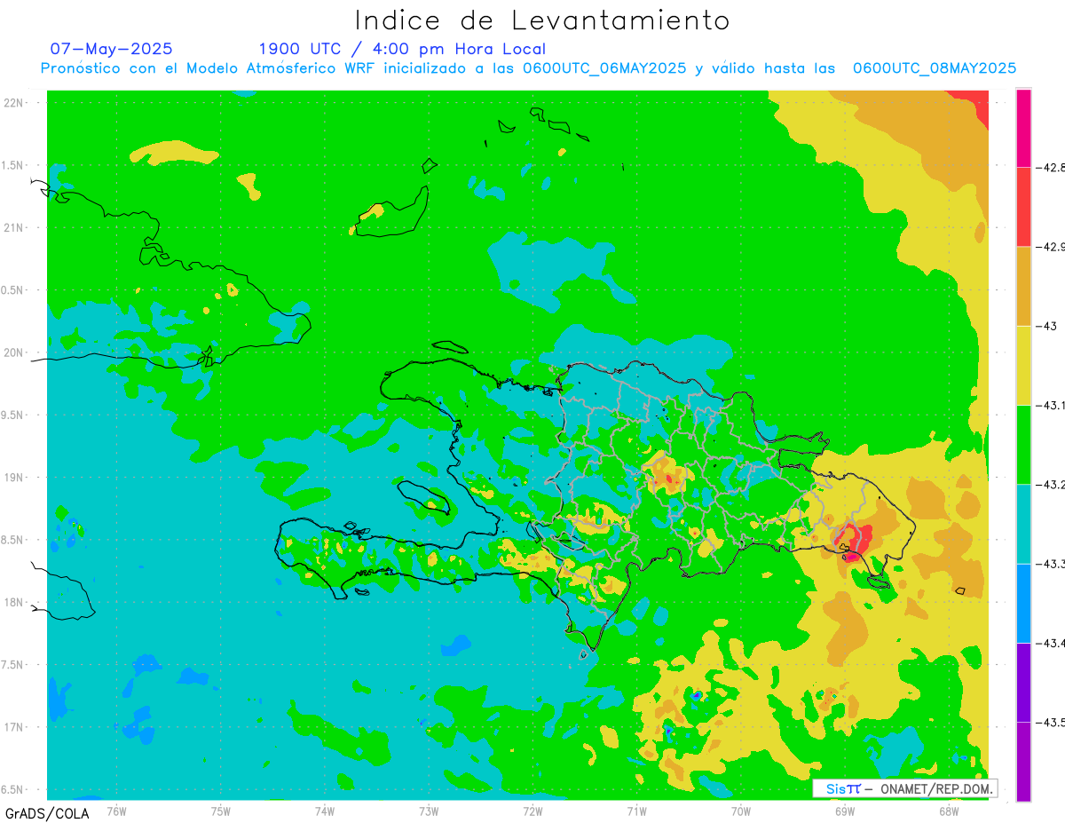Viewport: 1065px width, 823px height.
Task: Pick the cyan colorbar swatch above -43.3
Action: pyautogui.click(x=1023, y=524)
